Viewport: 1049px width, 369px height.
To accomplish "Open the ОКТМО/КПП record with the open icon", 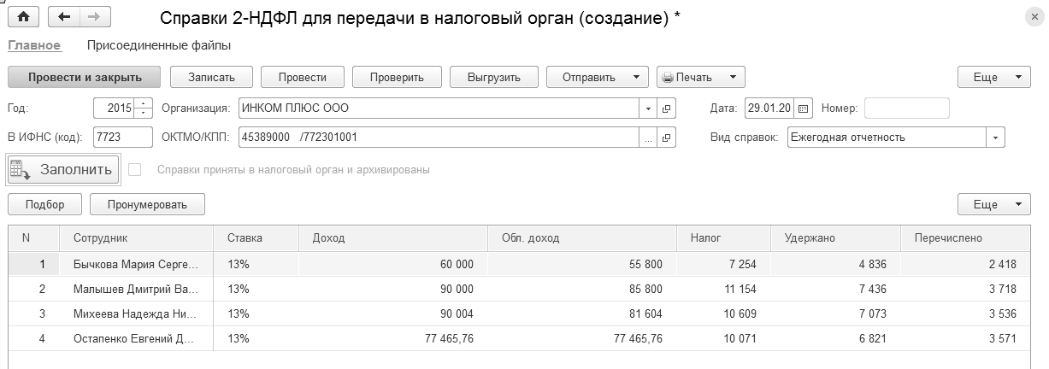I will 667,137.
